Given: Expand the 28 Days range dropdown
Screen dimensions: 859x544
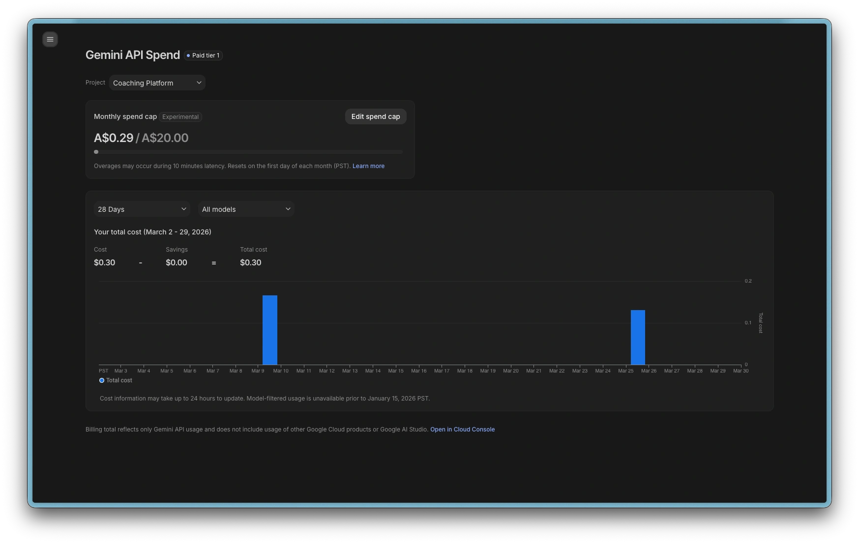Looking at the screenshot, I should 142,209.
